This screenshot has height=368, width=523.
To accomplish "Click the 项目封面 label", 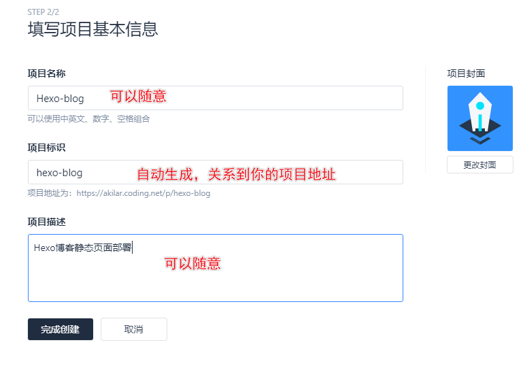I will [466, 73].
